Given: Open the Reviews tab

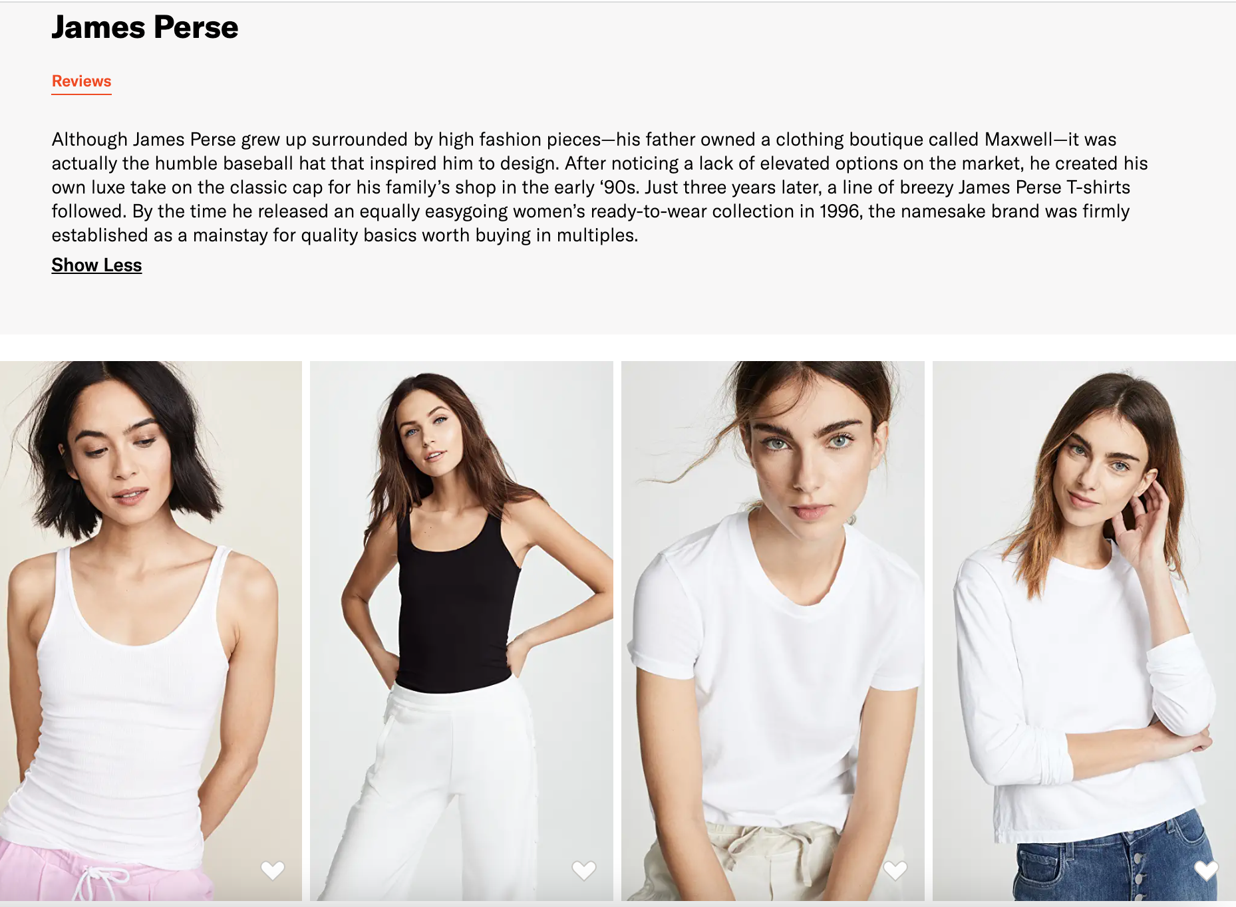Looking at the screenshot, I should (81, 81).
